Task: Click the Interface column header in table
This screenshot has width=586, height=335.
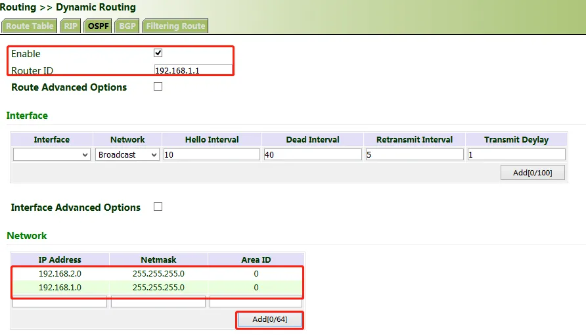Action: 52,140
